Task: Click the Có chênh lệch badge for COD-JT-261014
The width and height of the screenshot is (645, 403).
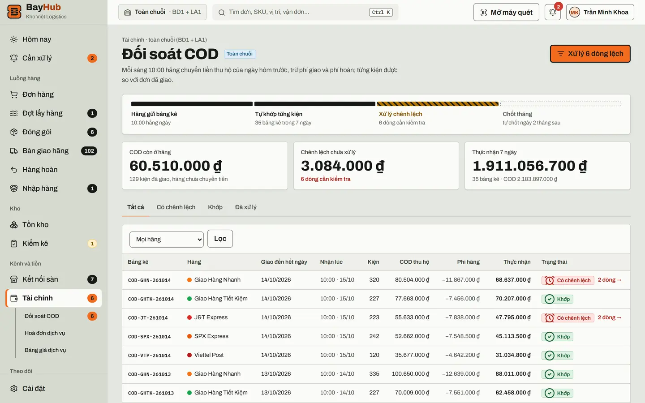Action: [x=568, y=318]
